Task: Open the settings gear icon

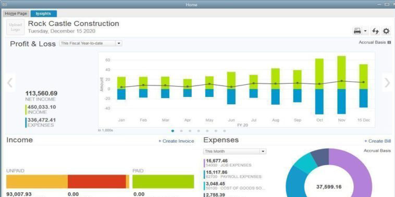Action: click(x=386, y=31)
